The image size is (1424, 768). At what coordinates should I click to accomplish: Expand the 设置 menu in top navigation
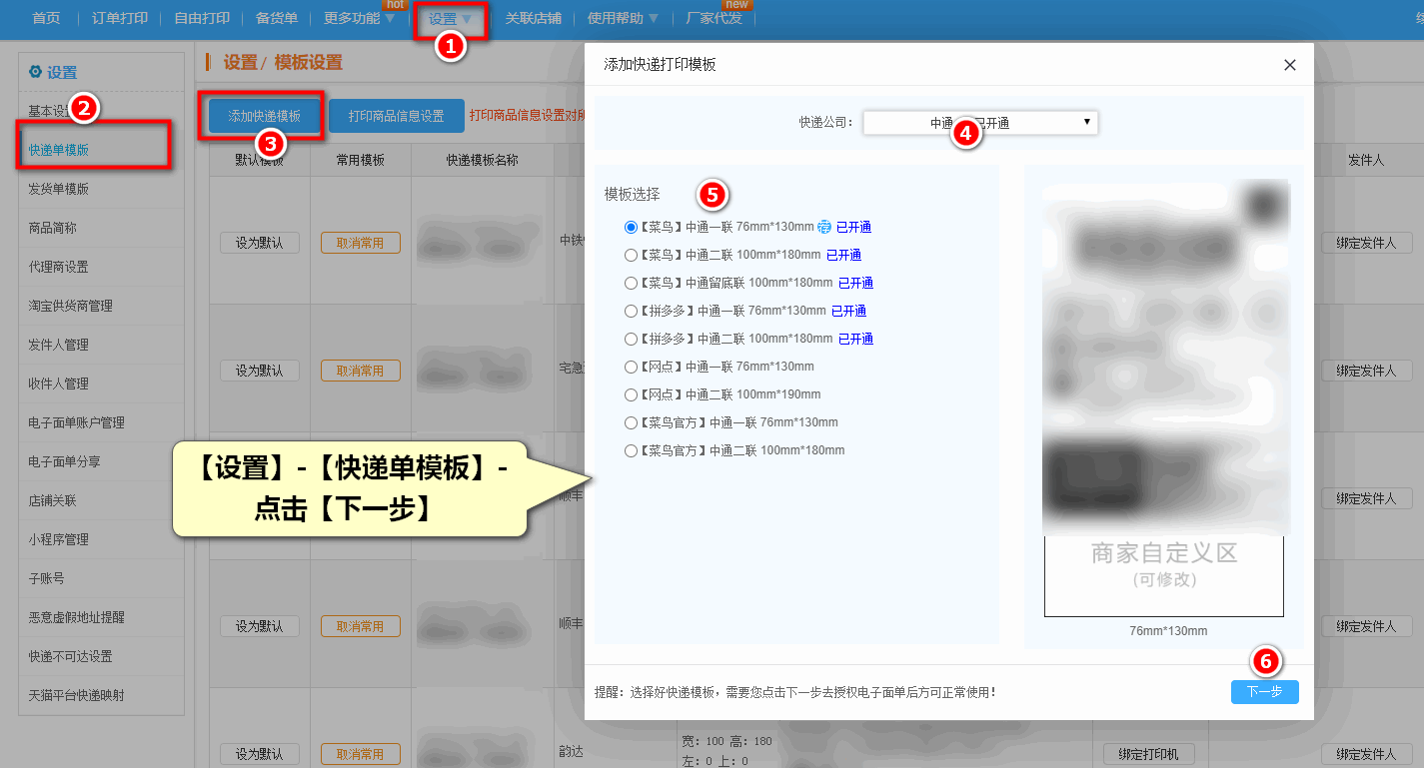(450, 19)
